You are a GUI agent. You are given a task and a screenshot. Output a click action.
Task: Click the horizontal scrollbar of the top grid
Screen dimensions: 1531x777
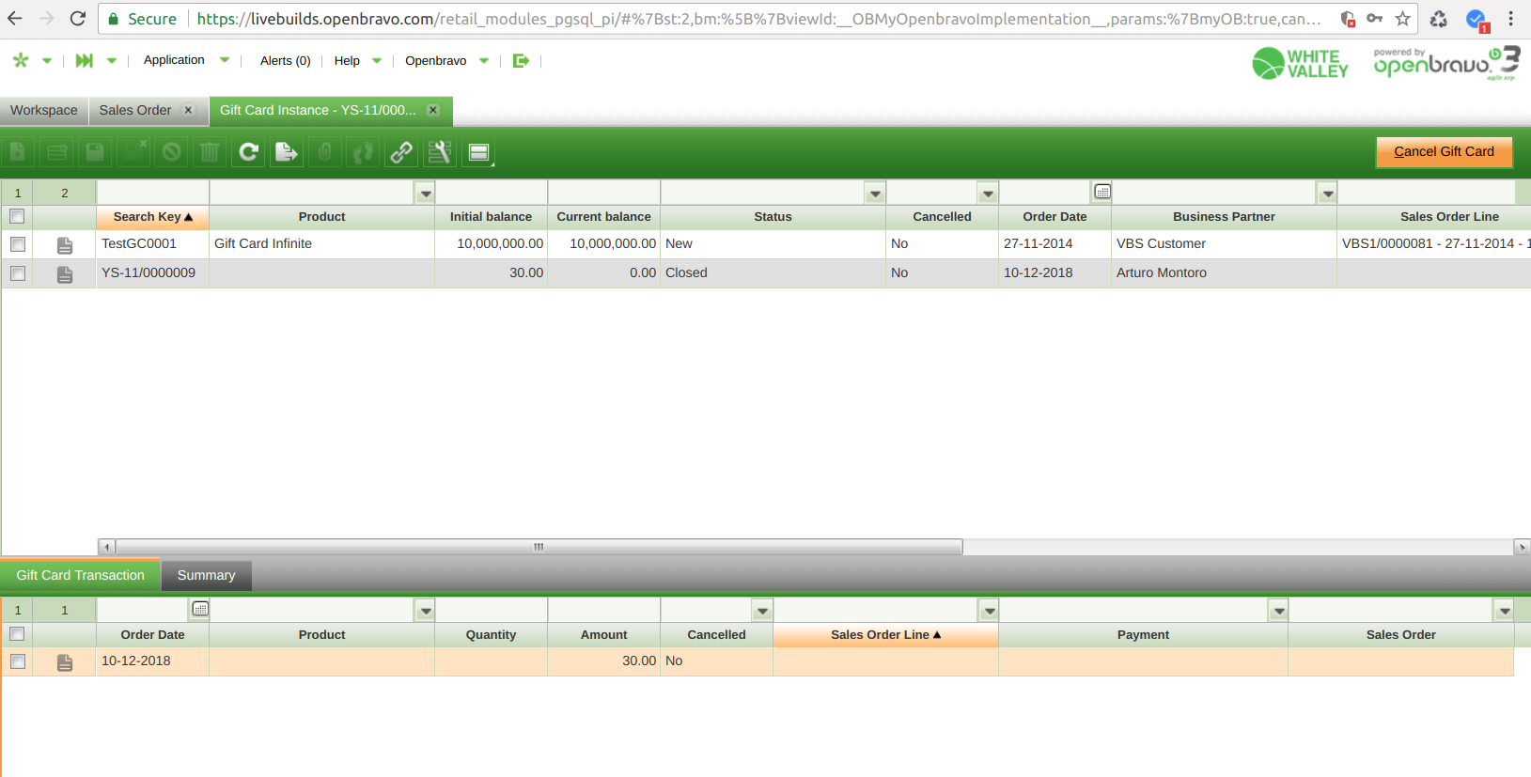(539, 547)
